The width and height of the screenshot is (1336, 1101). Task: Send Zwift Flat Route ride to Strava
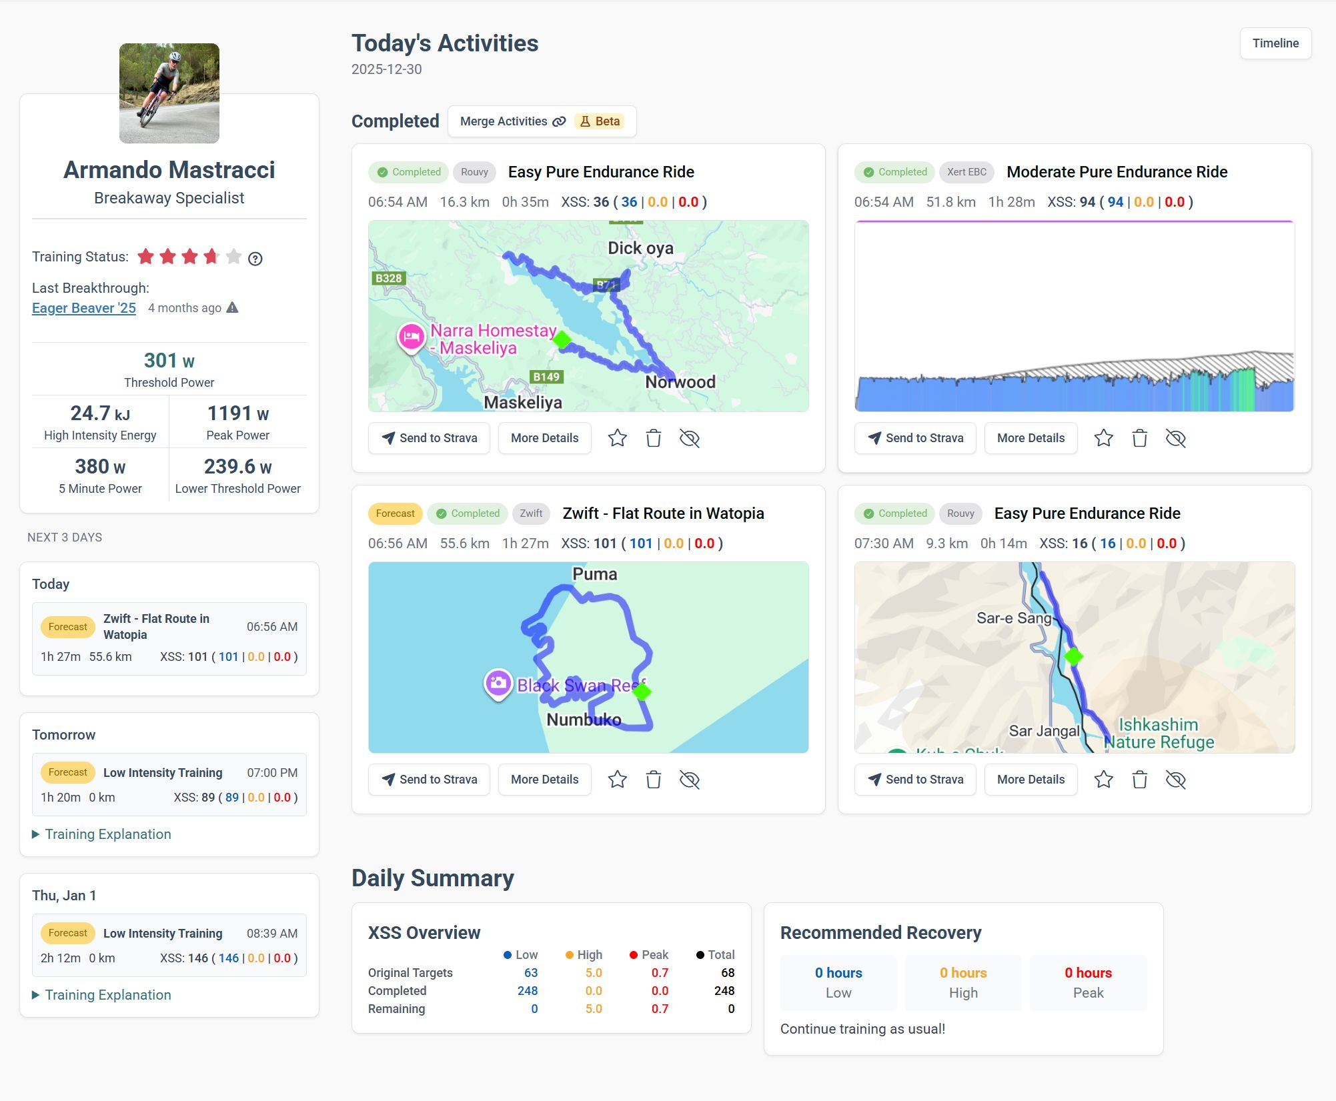(429, 780)
